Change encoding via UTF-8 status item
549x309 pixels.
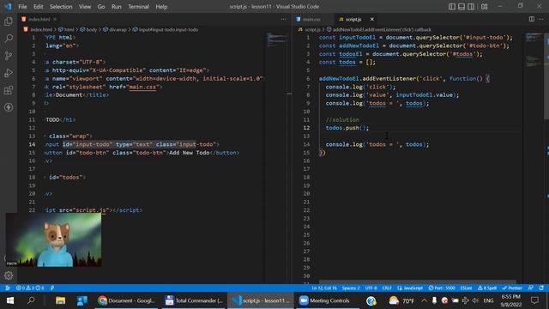pyautogui.click(x=371, y=288)
